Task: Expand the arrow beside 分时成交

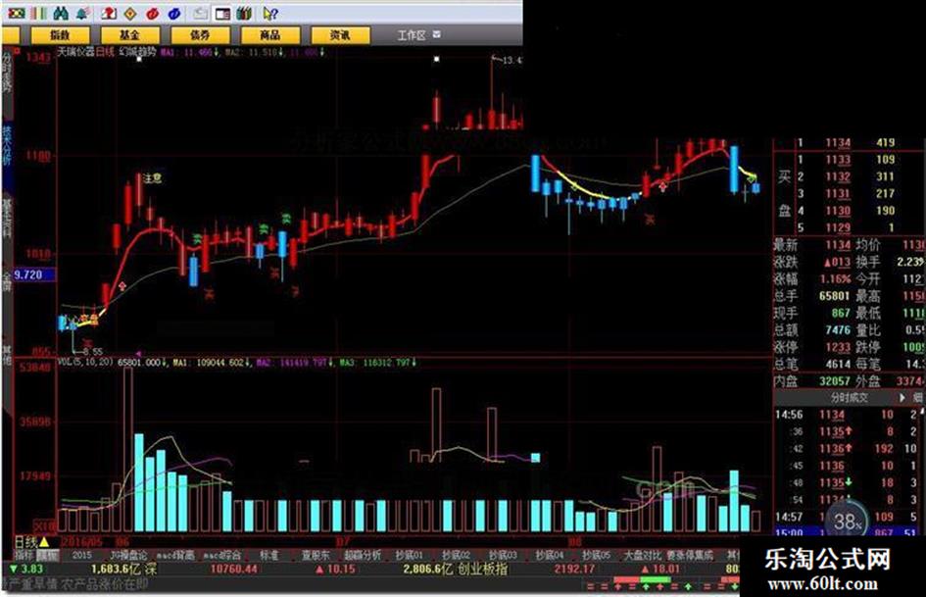Action: pyautogui.click(x=902, y=398)
